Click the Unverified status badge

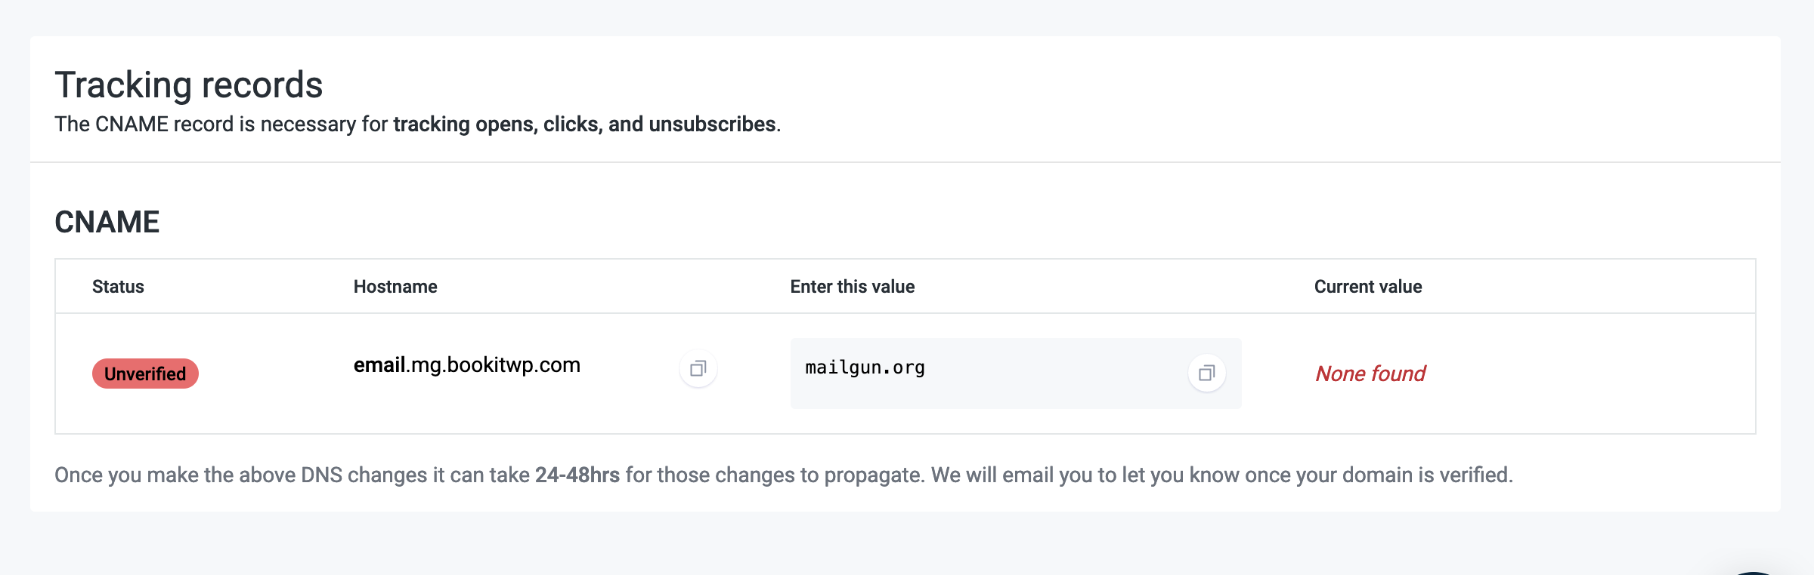145,374
